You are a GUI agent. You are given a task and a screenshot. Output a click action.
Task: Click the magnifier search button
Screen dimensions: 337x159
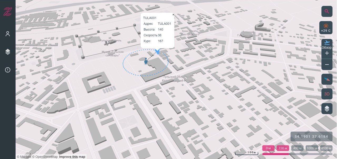327,11
